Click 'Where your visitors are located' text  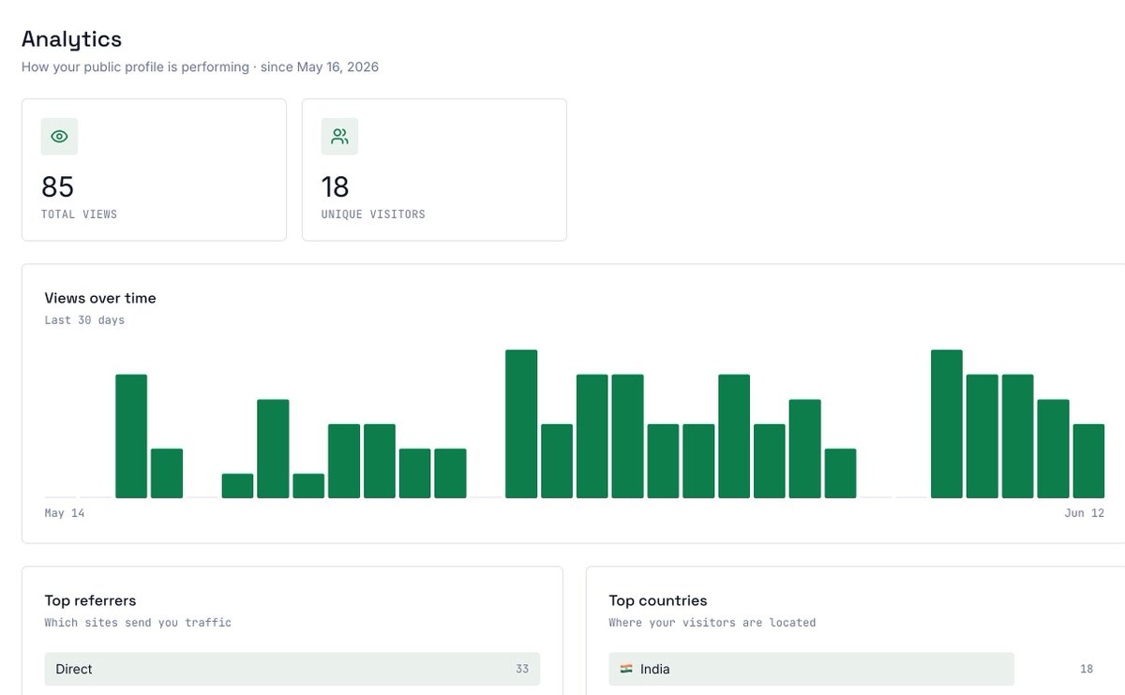coord(712,623)
